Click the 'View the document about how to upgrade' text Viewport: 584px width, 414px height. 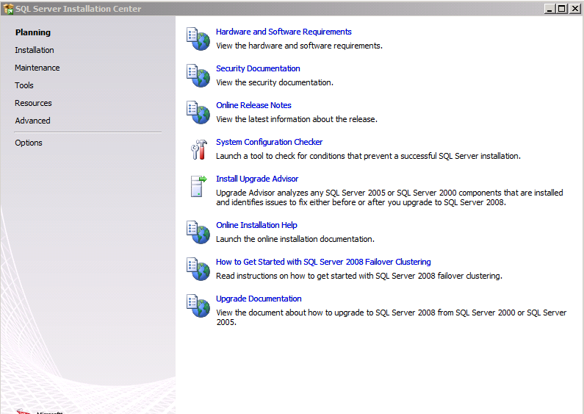[x=392, y=317]
